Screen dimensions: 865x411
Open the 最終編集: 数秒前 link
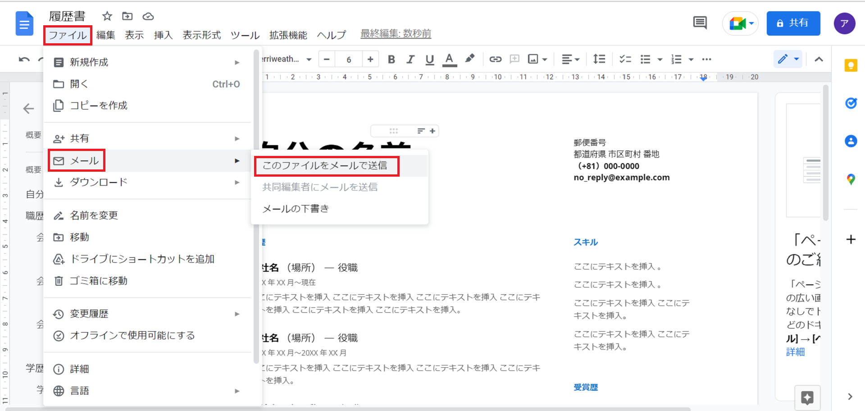coord(396,34)
